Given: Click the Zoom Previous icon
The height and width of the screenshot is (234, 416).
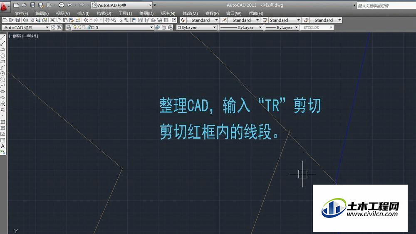Looking at the screenshot, I should (126, 20).
